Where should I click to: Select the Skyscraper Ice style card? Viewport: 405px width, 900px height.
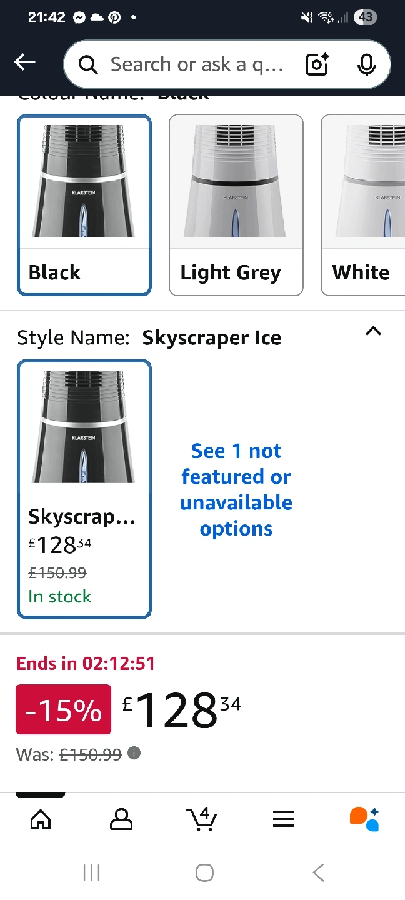coord(84,489)
